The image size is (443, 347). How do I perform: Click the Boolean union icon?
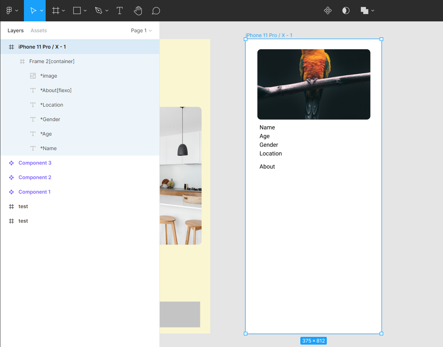click(x=364, y=11)
